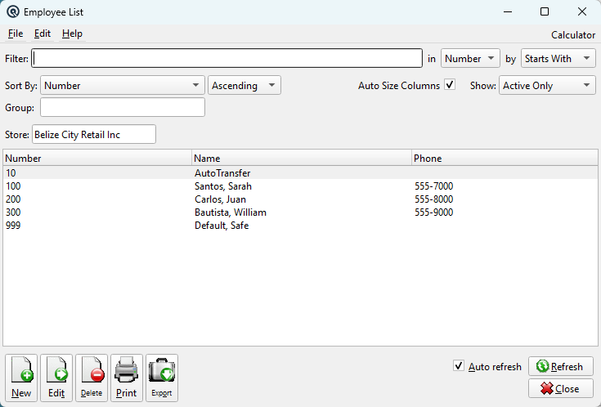Image resolution: width=601 pixels, height=407 pixels.
Task: Sort by the Name column header
Action: coord(302,159)
